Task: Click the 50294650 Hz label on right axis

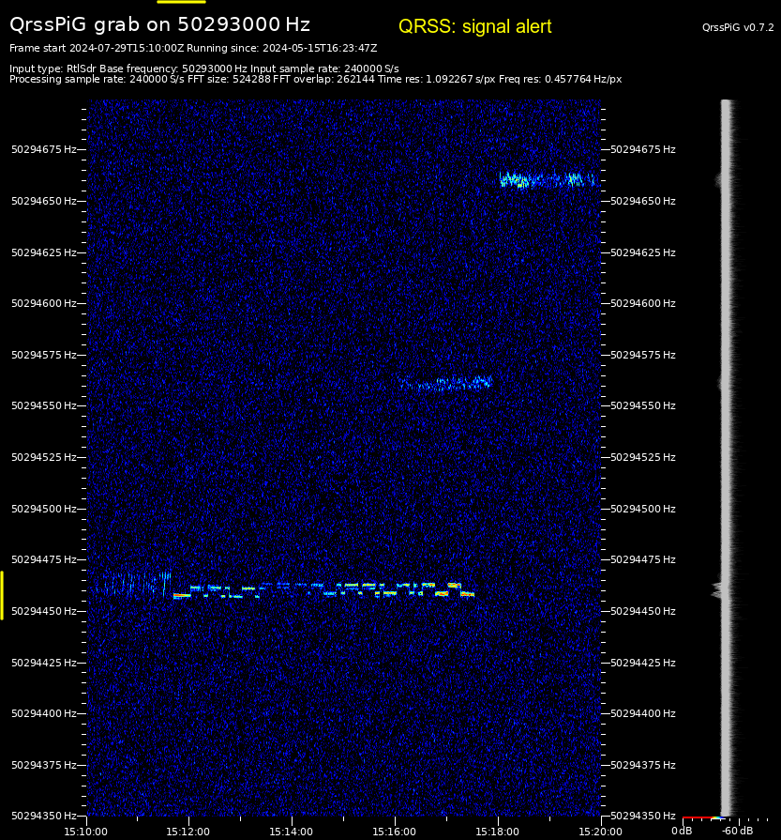Action: click(643, 201)
